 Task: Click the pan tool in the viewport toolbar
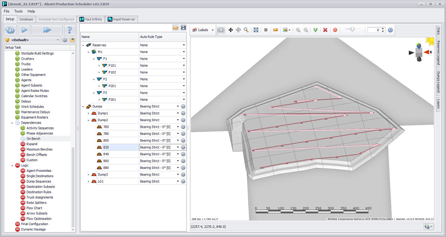230,30
